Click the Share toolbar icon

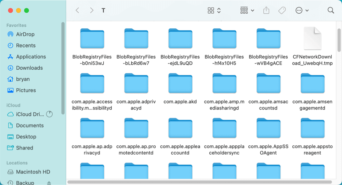tap(266, 10)
